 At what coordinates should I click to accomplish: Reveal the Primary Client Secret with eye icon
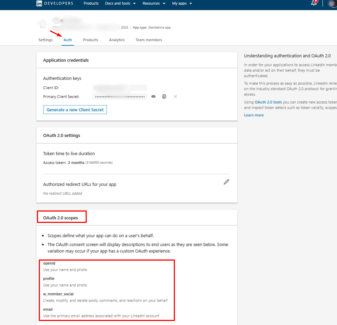154,96
